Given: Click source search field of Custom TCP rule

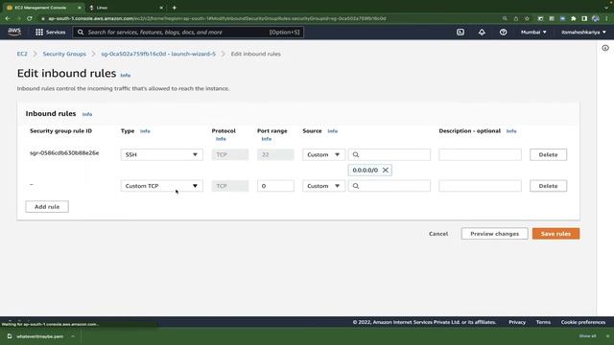Looking at the screenshot, I should [x=390, y=186].
